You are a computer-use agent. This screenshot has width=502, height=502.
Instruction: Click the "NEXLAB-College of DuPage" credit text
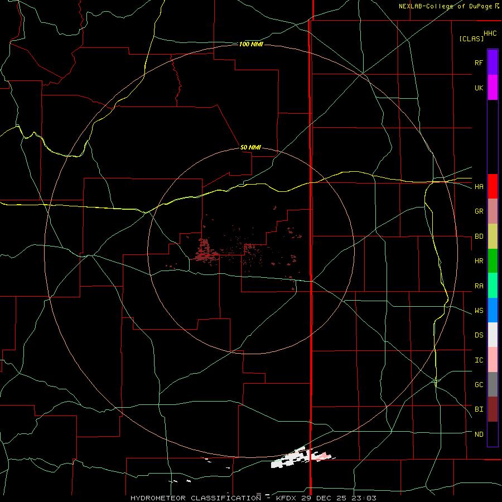(445, 6)
